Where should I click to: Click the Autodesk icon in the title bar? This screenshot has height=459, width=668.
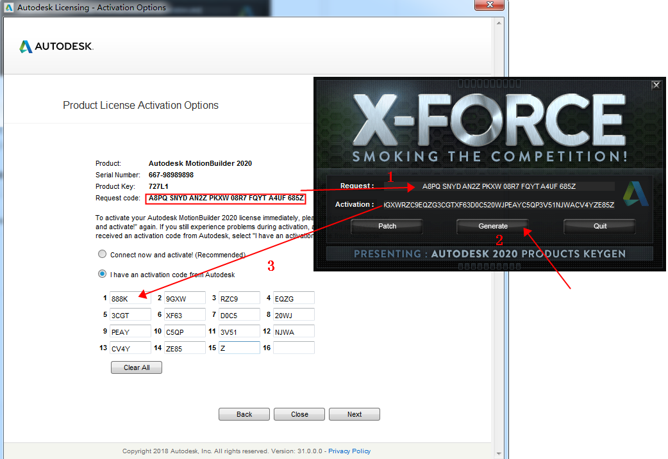(x=9, y=8)
